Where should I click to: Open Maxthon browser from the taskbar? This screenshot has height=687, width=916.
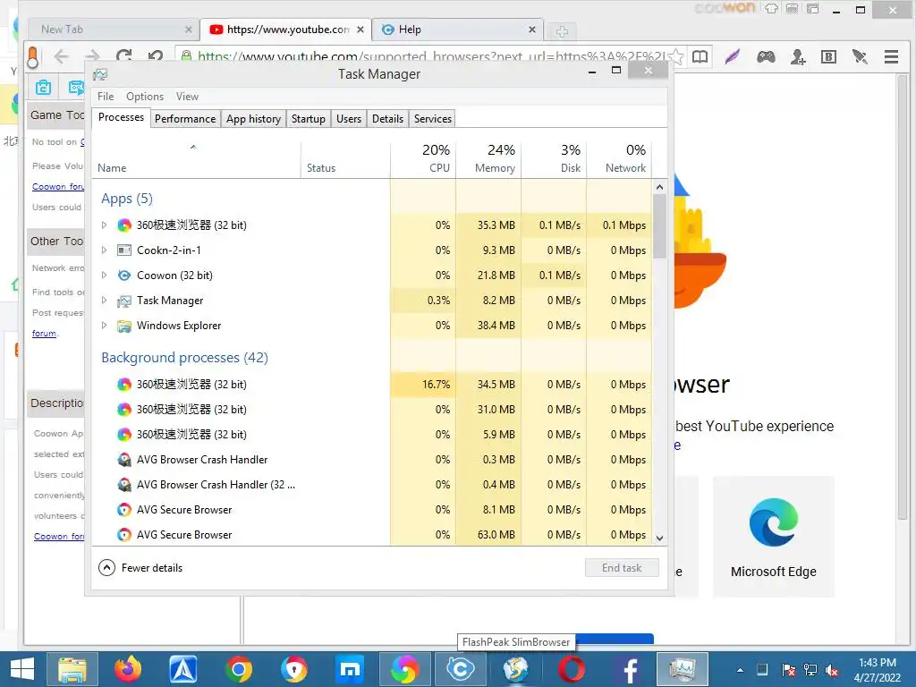pos(350,669)
